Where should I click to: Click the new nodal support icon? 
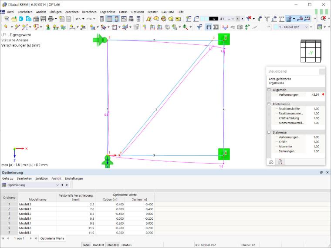(48, 27)
